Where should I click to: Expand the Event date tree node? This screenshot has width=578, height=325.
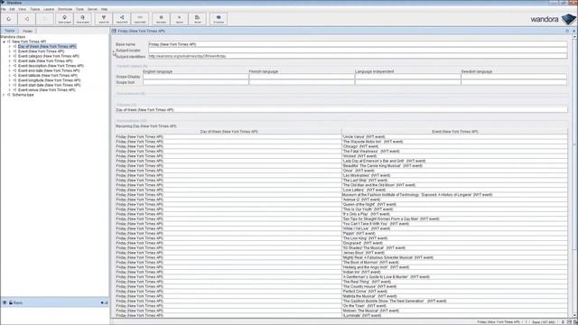pos(10,60)
